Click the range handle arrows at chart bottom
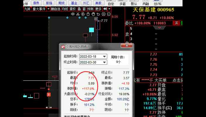Screen dimensions: 206x117 [49, 108]
